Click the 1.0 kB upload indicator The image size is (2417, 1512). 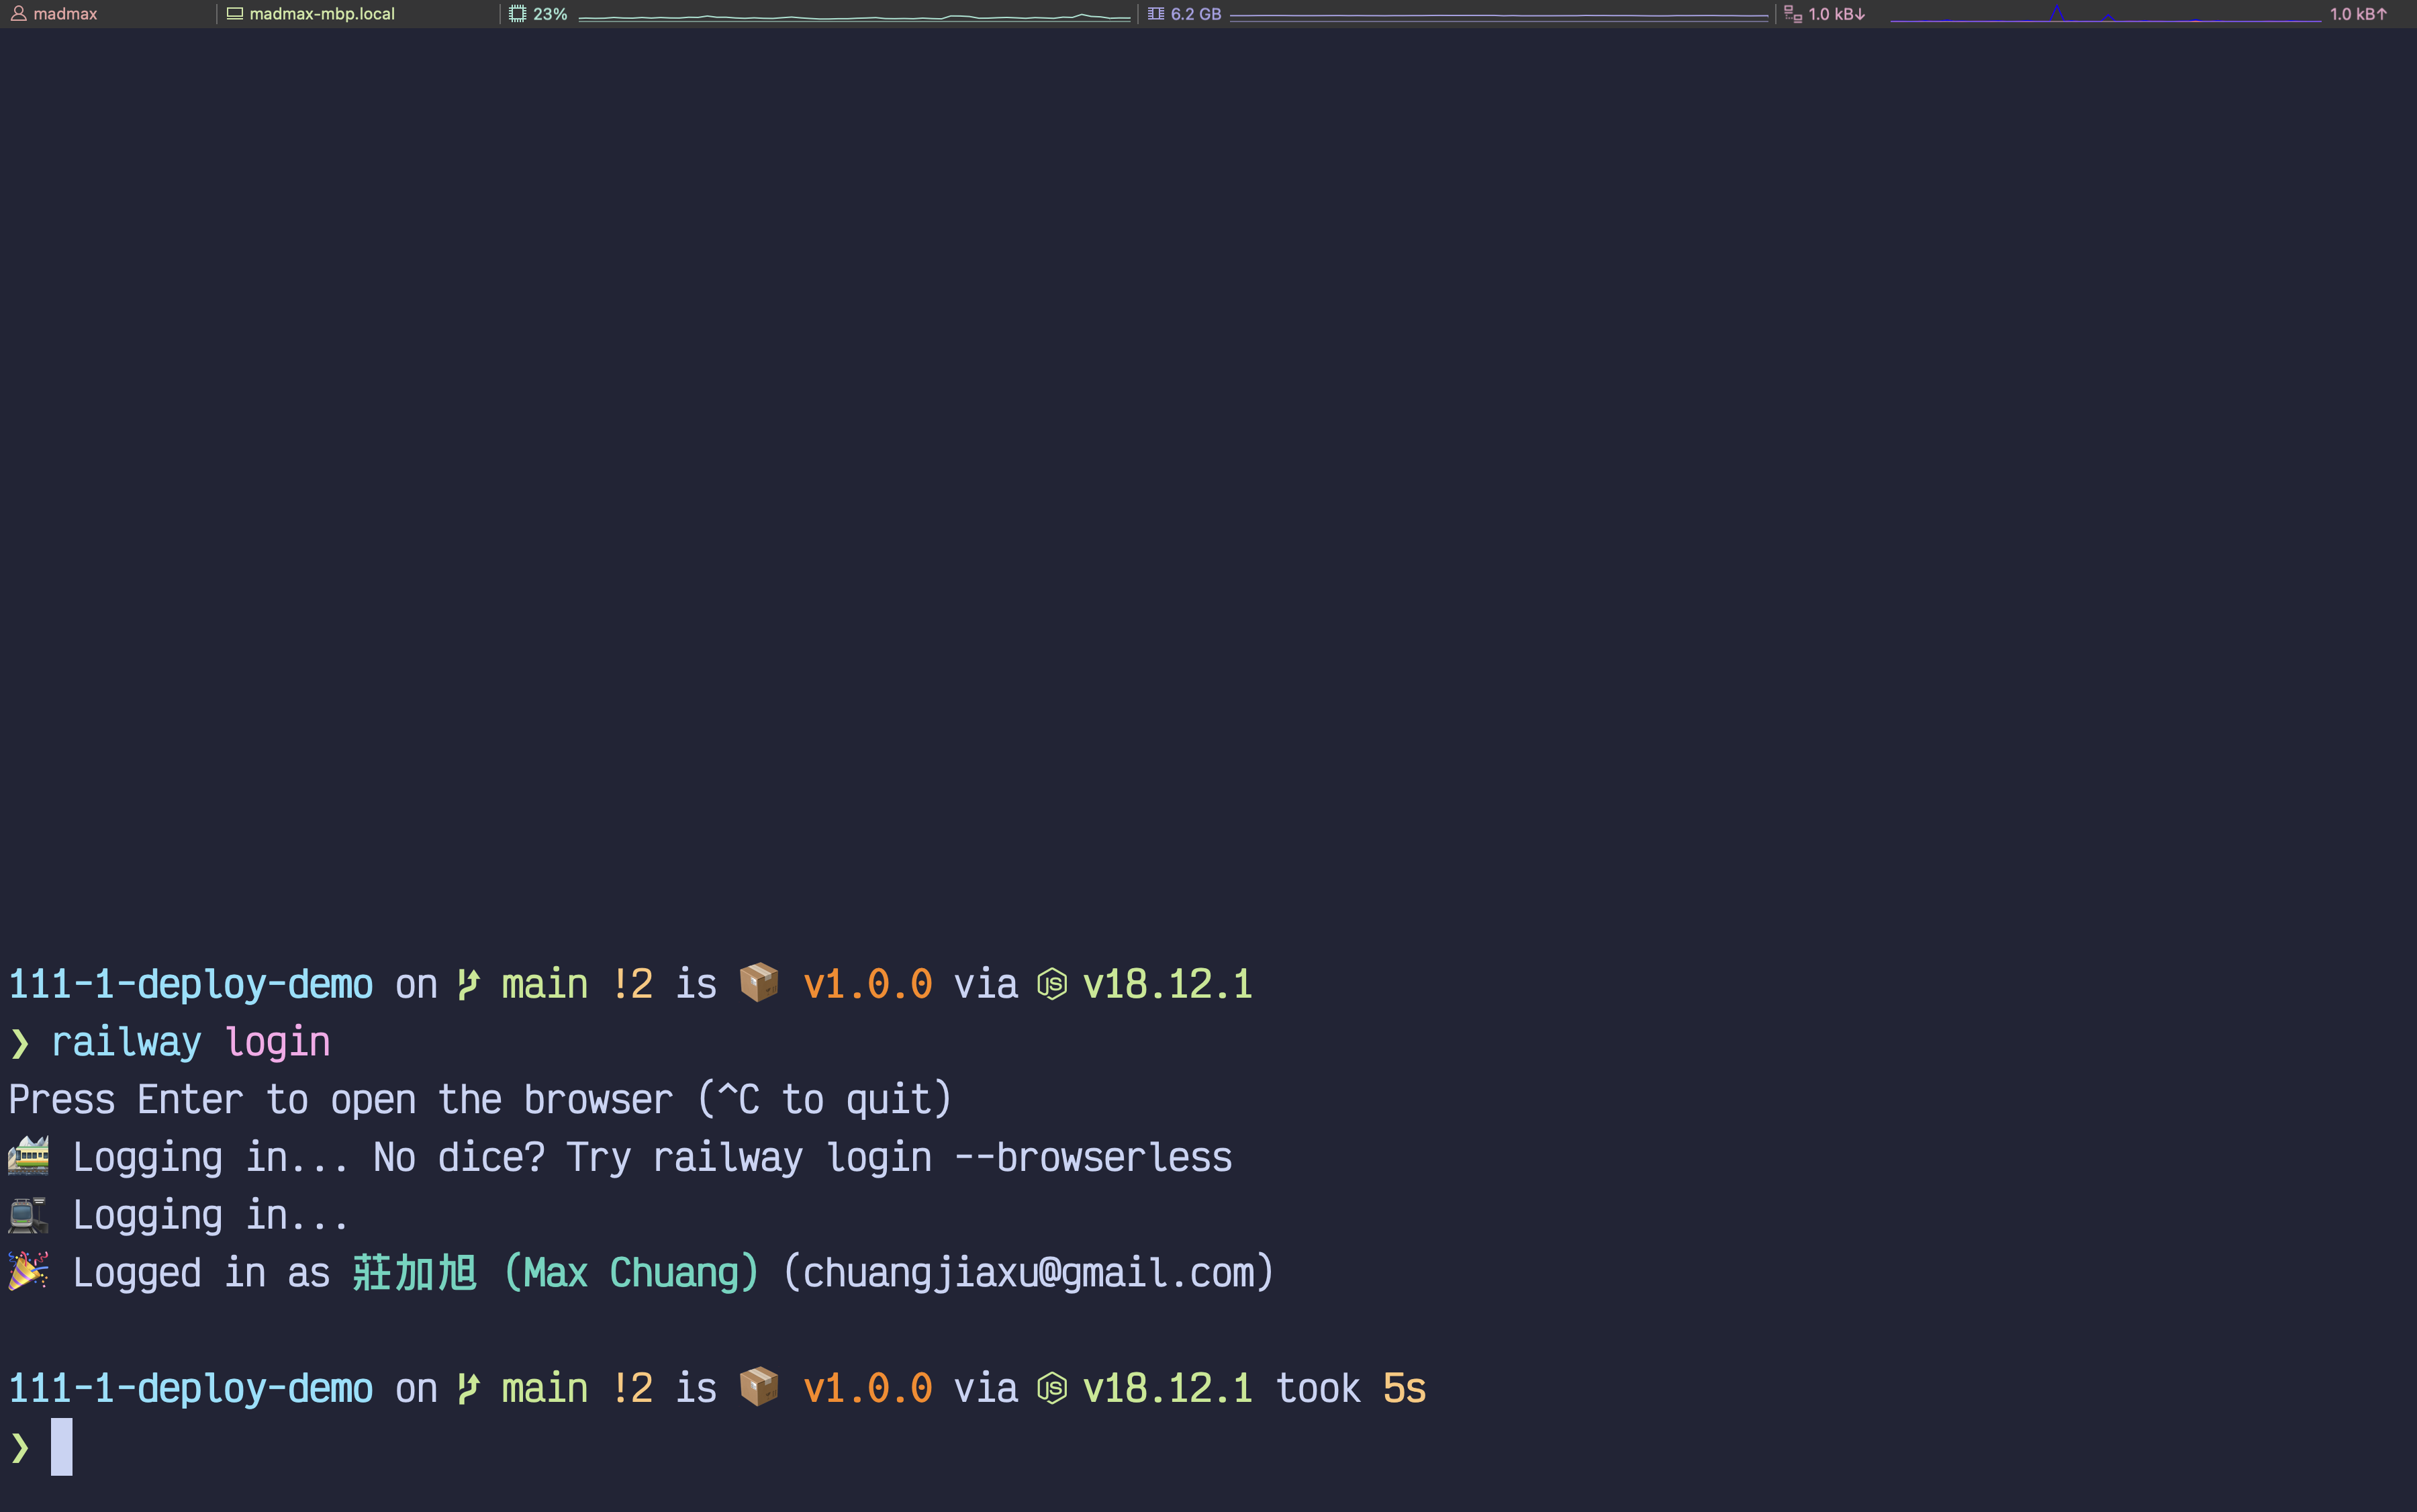coord(2357,14)
